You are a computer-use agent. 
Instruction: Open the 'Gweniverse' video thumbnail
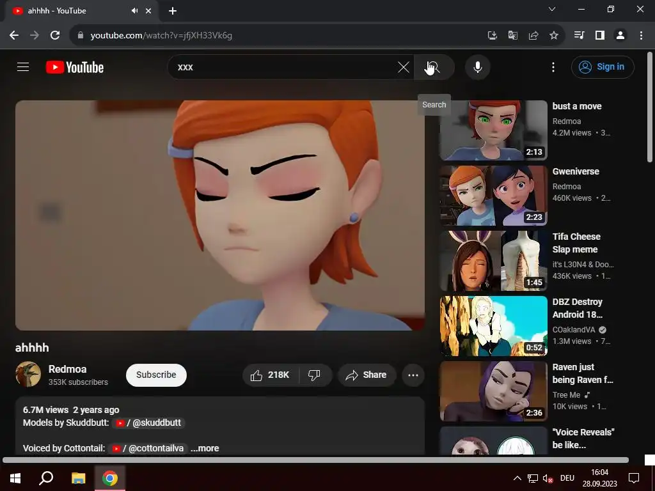493,196
